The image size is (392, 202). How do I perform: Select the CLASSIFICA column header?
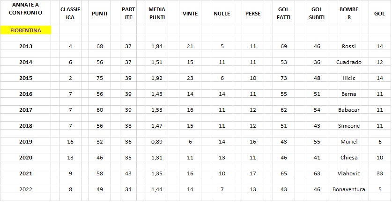70,13
